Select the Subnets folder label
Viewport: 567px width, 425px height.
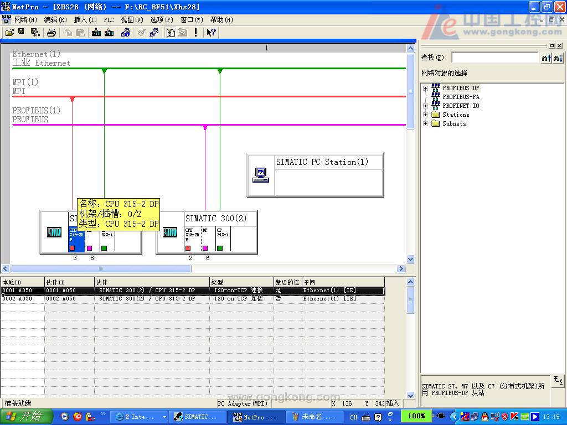coord(454,123)
